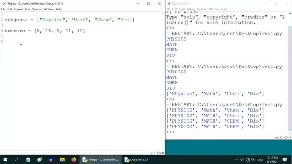This screenshot has height=164, width=292.
Task: Open the clock showing 10:12 PM
Action: [x=272, y=159]
